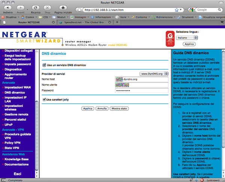Screen dimensions: 225x182
Task: Open Percorsi statici in sidebar
Action: pos(15,119)
